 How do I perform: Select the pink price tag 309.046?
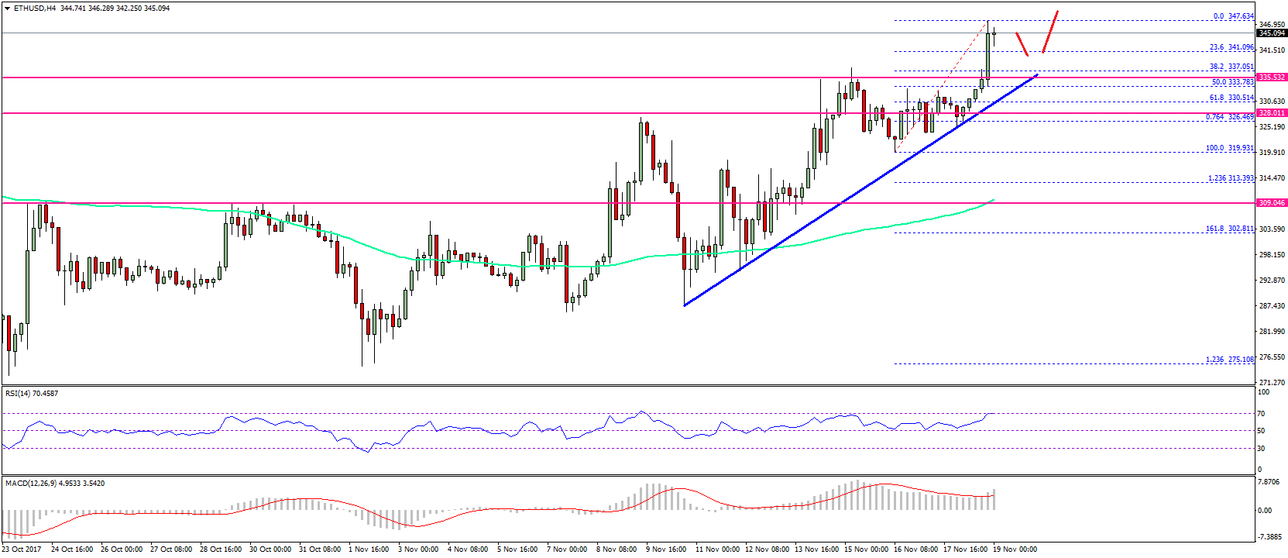point(1272,203)
